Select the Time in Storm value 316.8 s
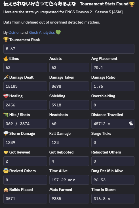Screen dimensions: 139x208 coord(113,199)
